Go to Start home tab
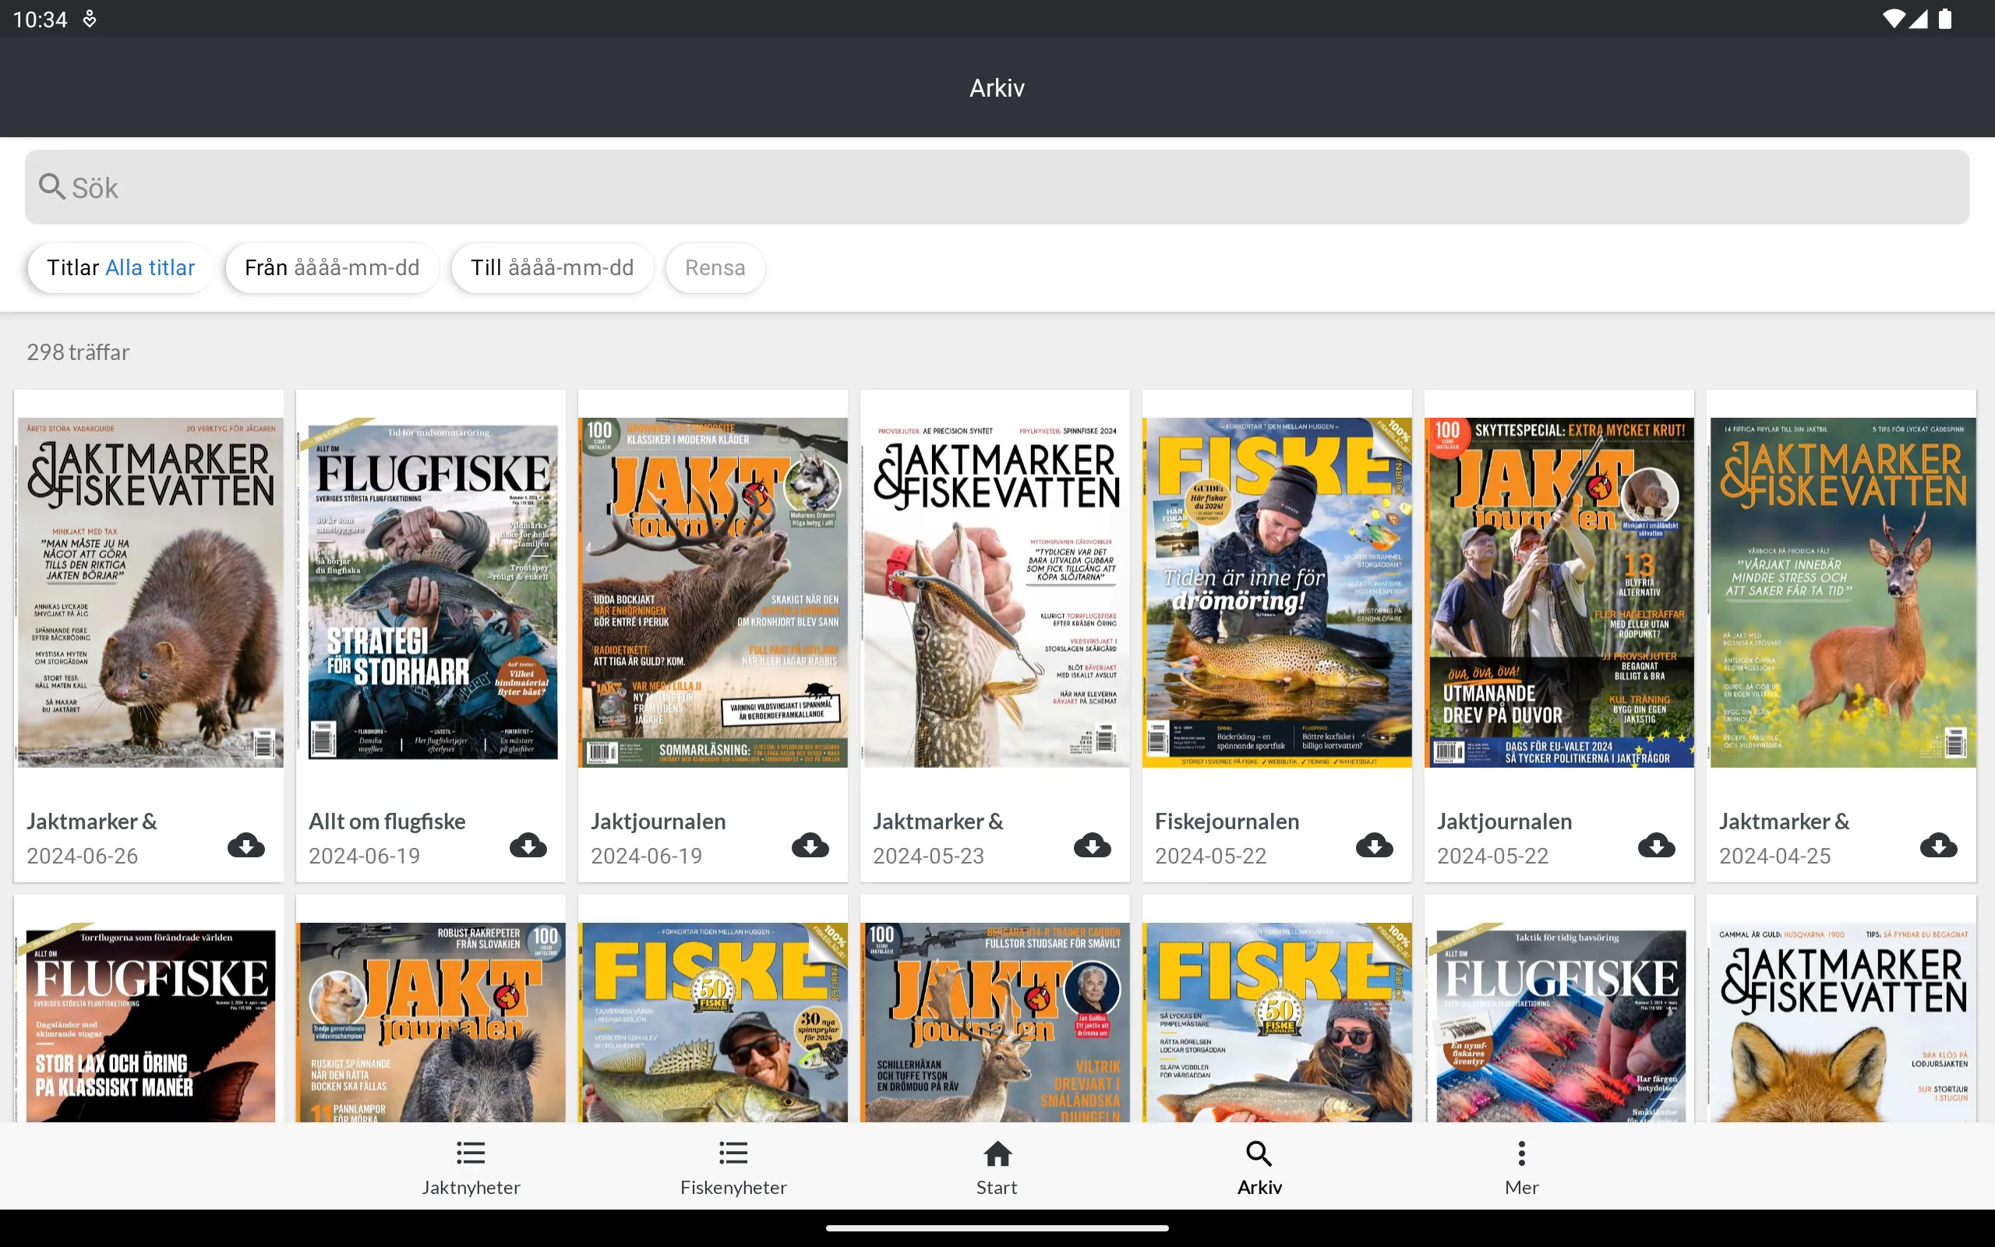 pos(997,1168)
